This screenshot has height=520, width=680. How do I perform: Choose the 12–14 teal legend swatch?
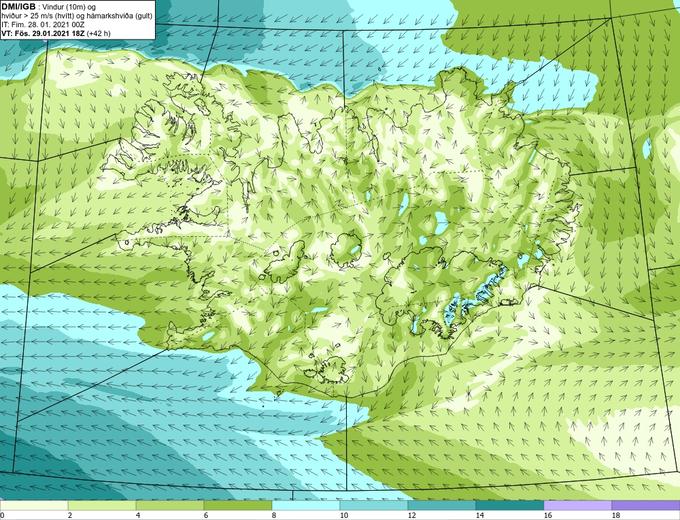(442, 505)
